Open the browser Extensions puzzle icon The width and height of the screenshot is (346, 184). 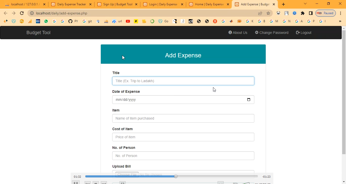click(303, 13)
